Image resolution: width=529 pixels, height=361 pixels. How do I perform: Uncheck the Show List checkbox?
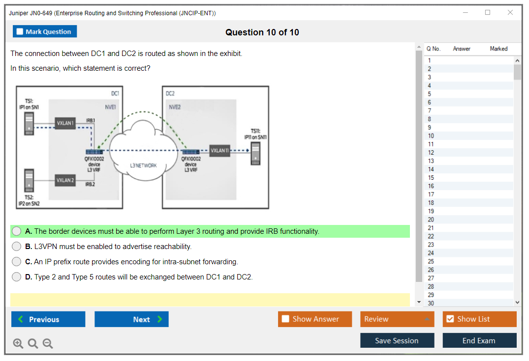pos(450,319)
